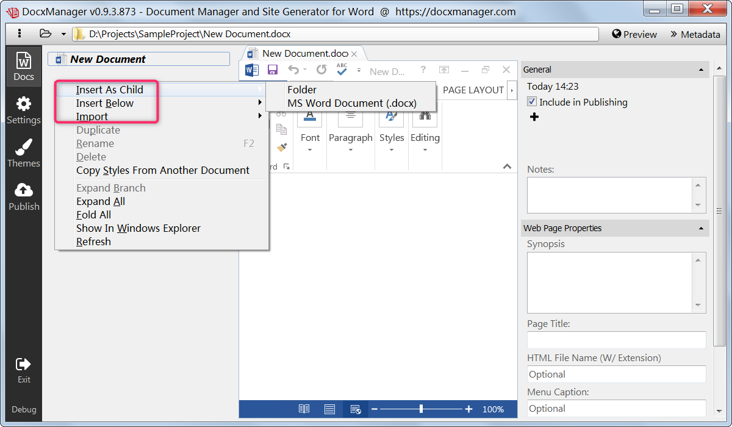
Task: Click the plus icon under Include in Publishing
Action: pyautogui.click(x=534, y=117)
